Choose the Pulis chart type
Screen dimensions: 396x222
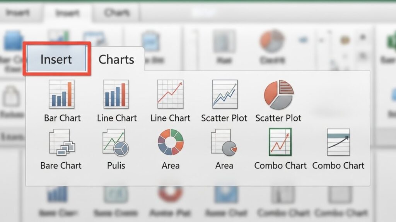coord(116,143)
